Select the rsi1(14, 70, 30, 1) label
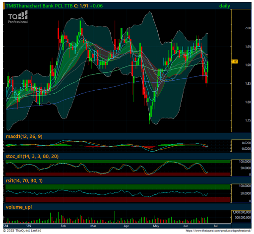The image size is (254, 234). [x=24, y=180]
